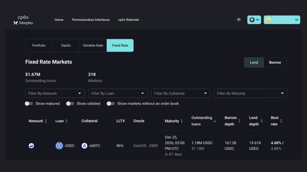Expand the Filter By Loan dropdown
The width and height of the screenshot is (307, 172).
click(x=118, y=93)
